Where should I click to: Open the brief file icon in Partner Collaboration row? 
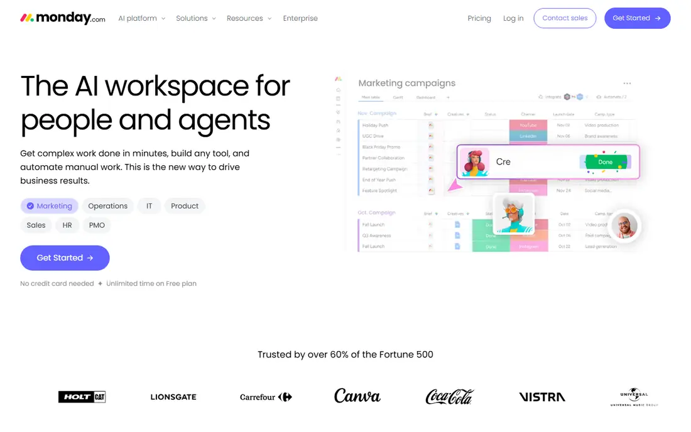431,158
